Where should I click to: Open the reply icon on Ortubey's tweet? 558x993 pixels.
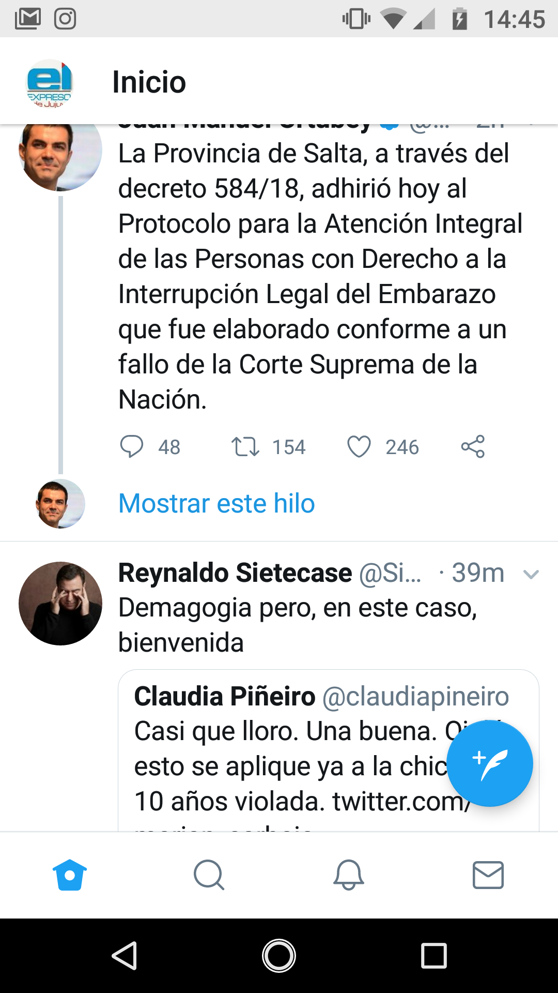point(134,447)
